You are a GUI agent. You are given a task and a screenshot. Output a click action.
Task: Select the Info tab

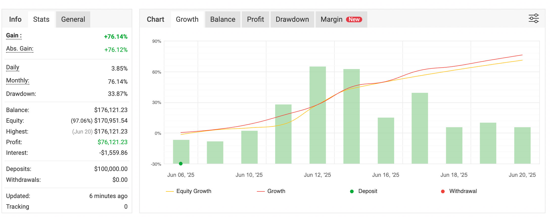point(15,19)
